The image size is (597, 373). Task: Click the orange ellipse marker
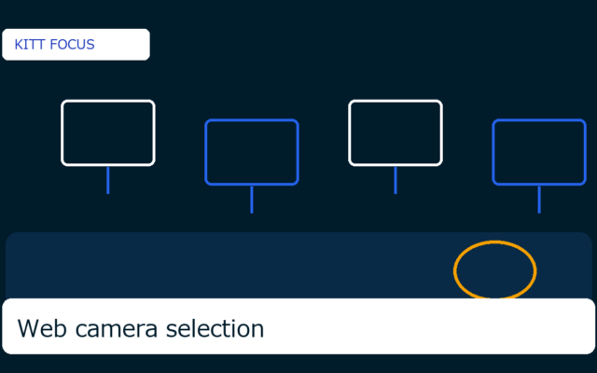(495, 270)
